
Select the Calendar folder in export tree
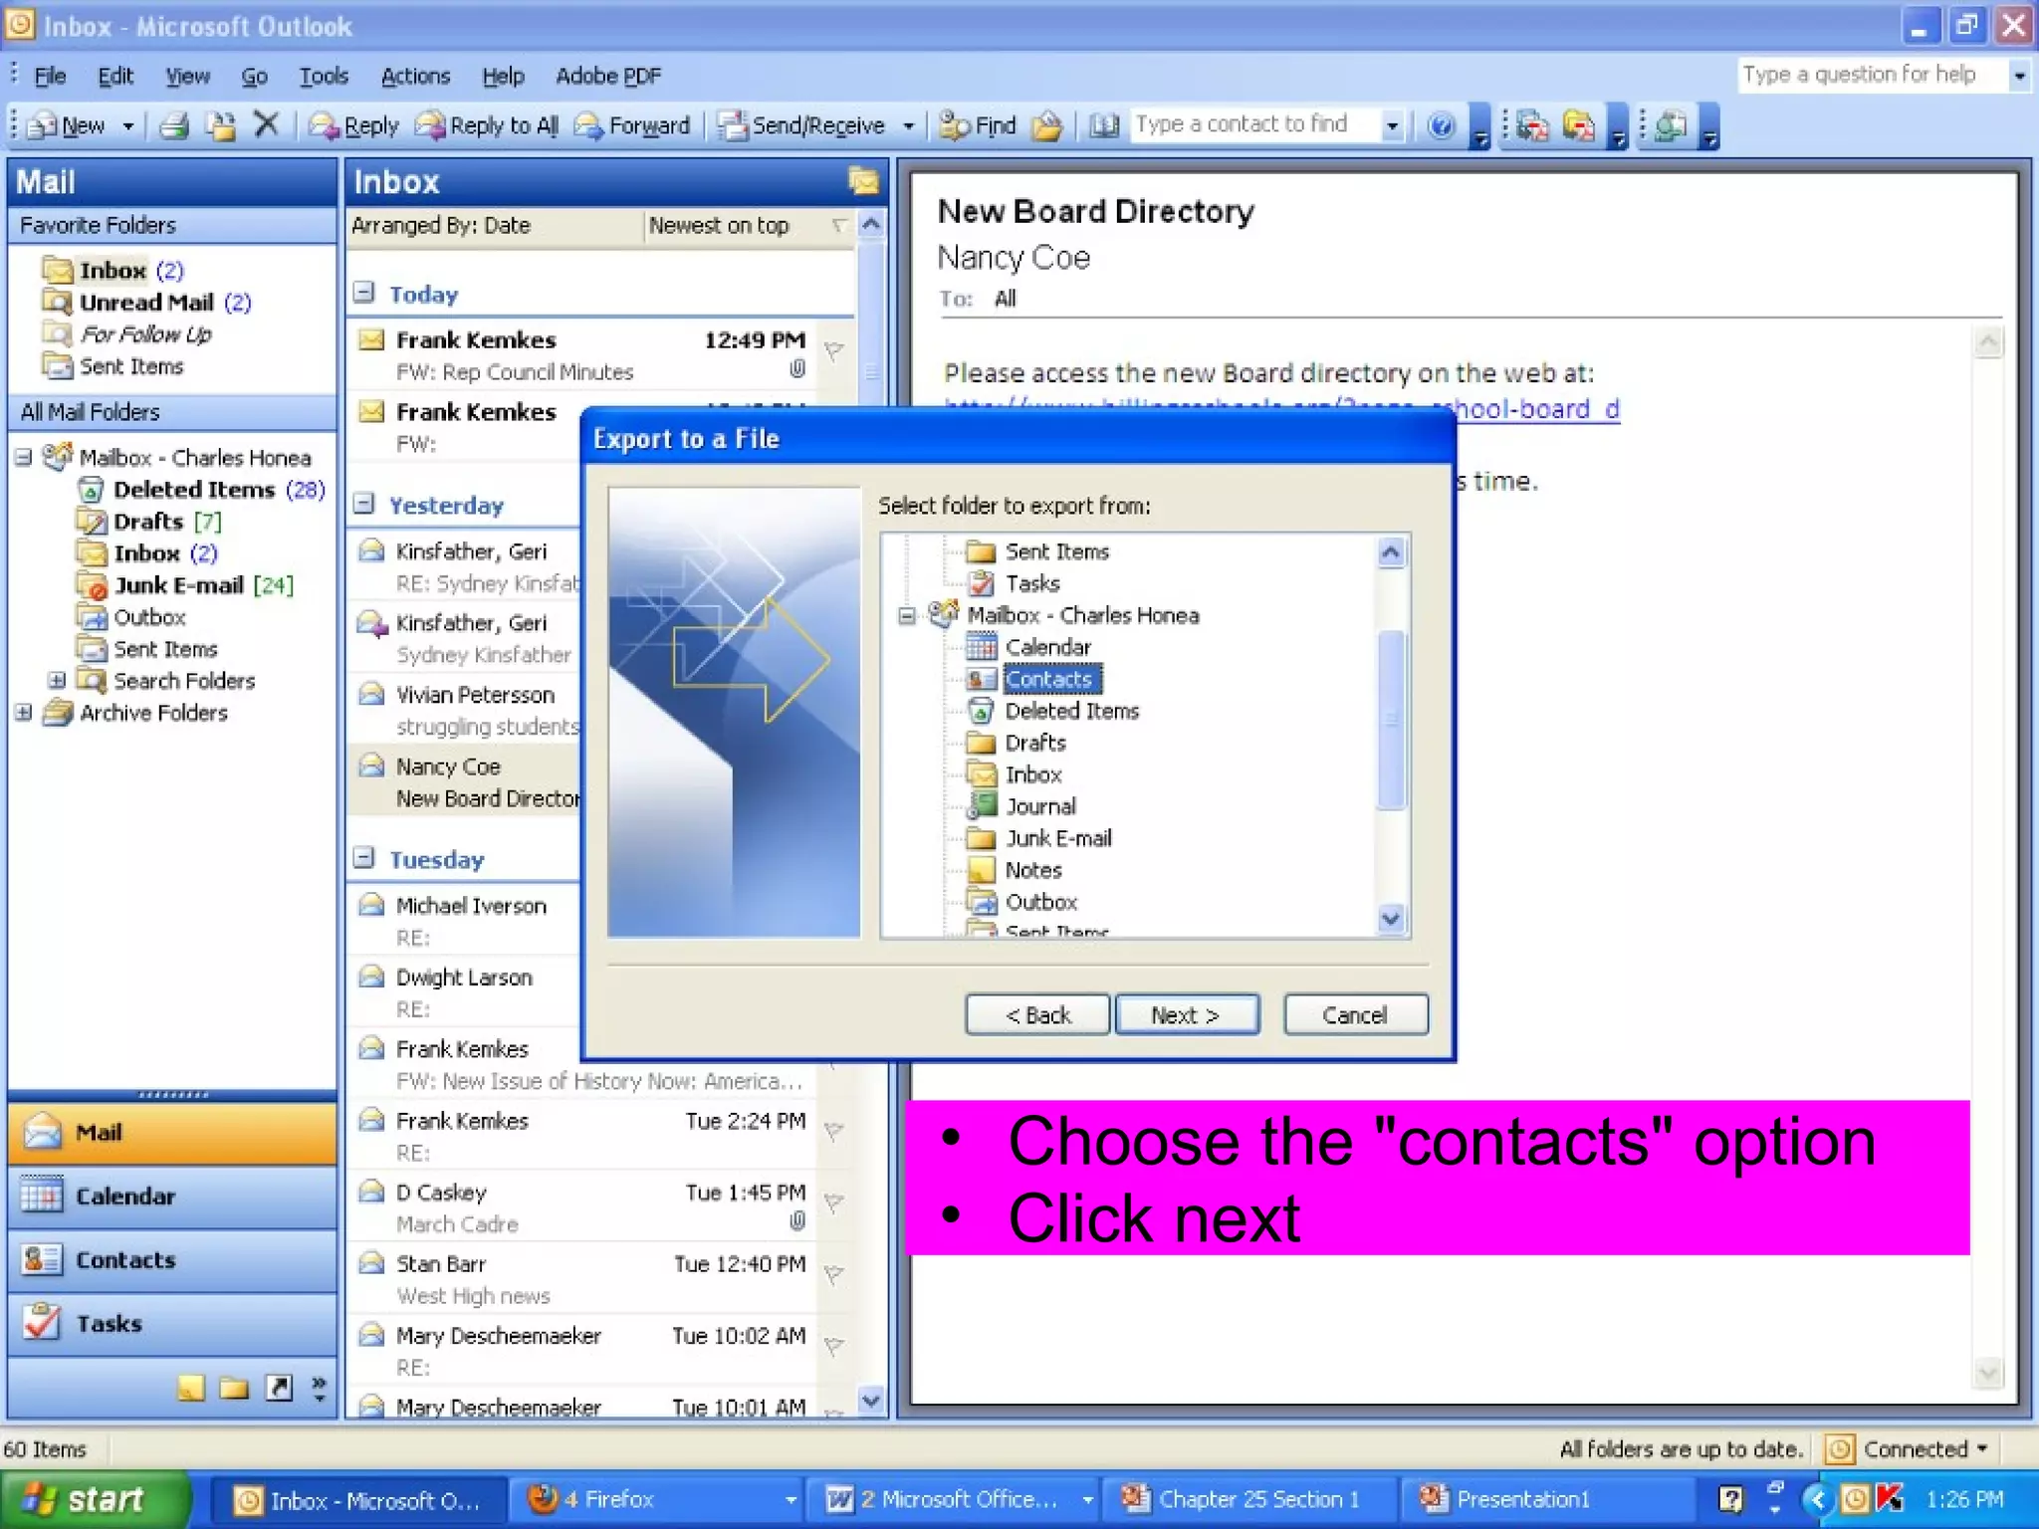point(1047,647)
